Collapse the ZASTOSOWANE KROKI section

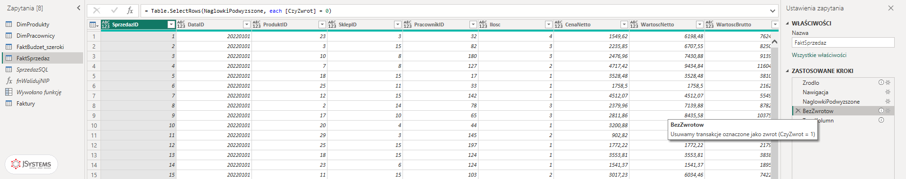tap(787, 71)
